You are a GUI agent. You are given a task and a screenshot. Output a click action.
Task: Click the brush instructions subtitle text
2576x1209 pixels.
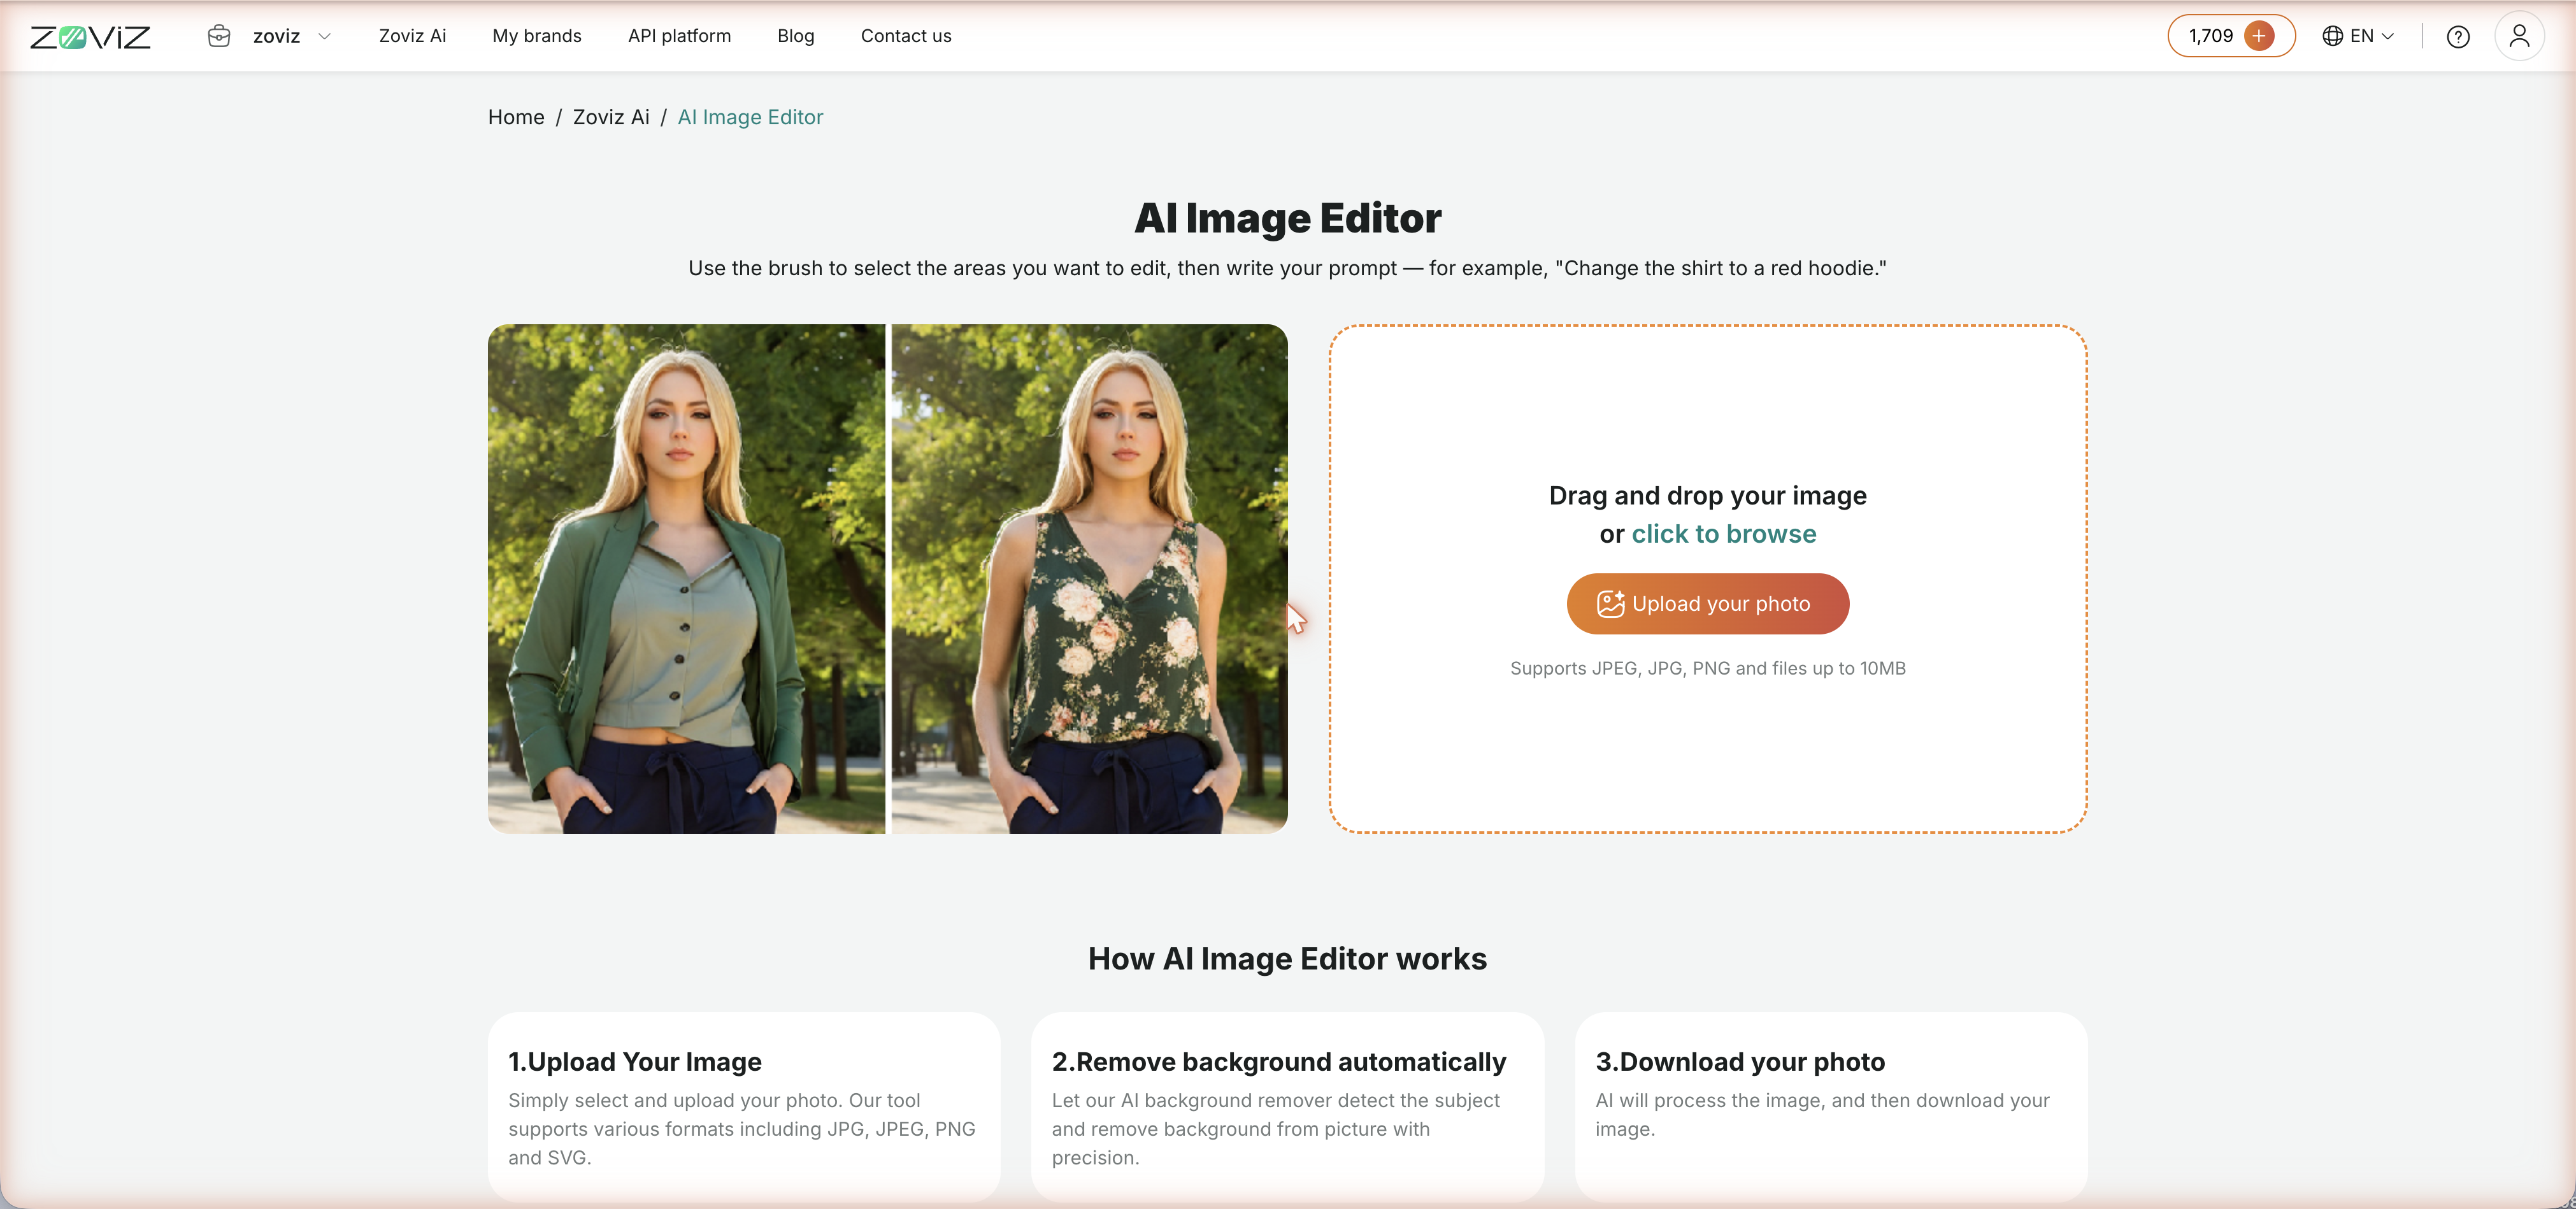(1287, 268)
